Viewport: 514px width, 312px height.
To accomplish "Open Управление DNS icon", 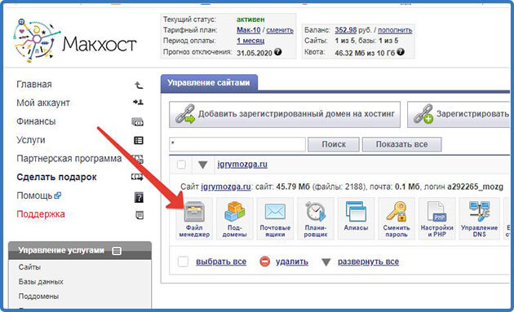I will pos(479,218).
